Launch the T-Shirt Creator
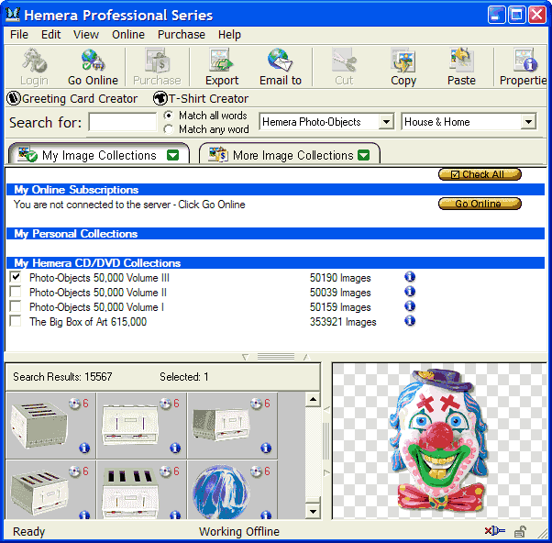The image size is (552, 543). 201,98
